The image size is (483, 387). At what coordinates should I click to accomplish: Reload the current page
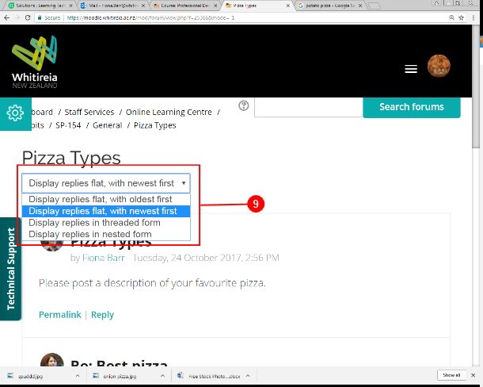point(28,18)
